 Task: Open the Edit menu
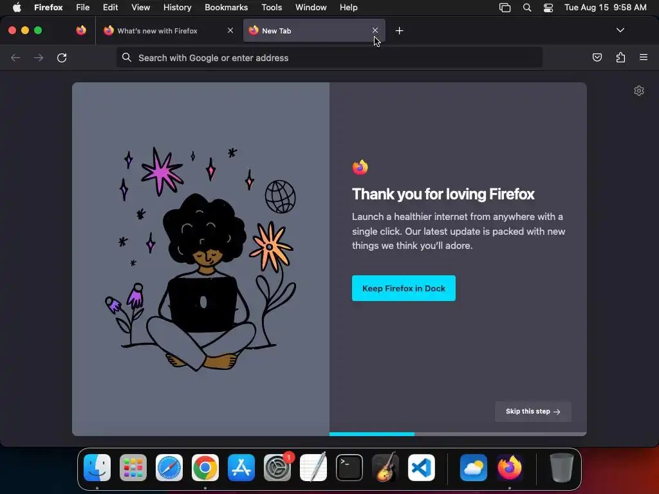click(x=110, y=7)
